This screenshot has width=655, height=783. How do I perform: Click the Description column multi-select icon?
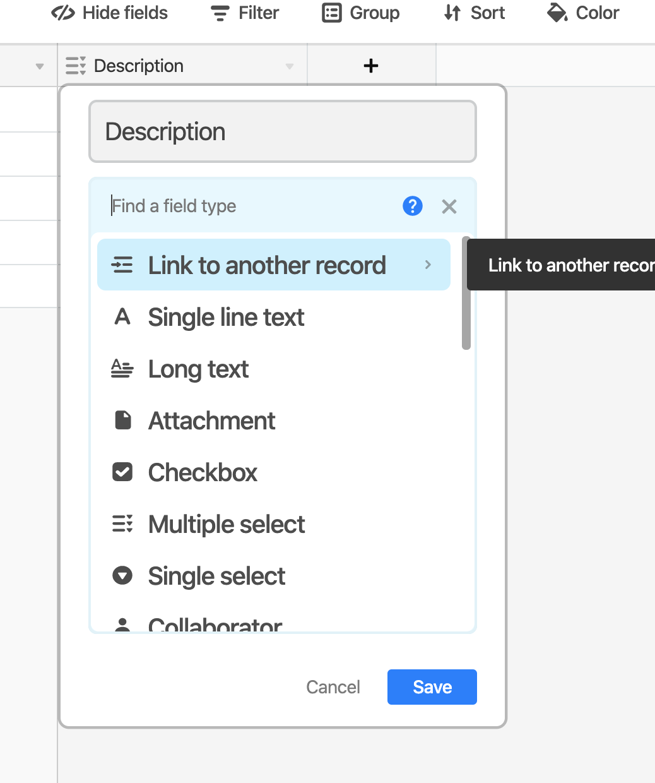76,66
